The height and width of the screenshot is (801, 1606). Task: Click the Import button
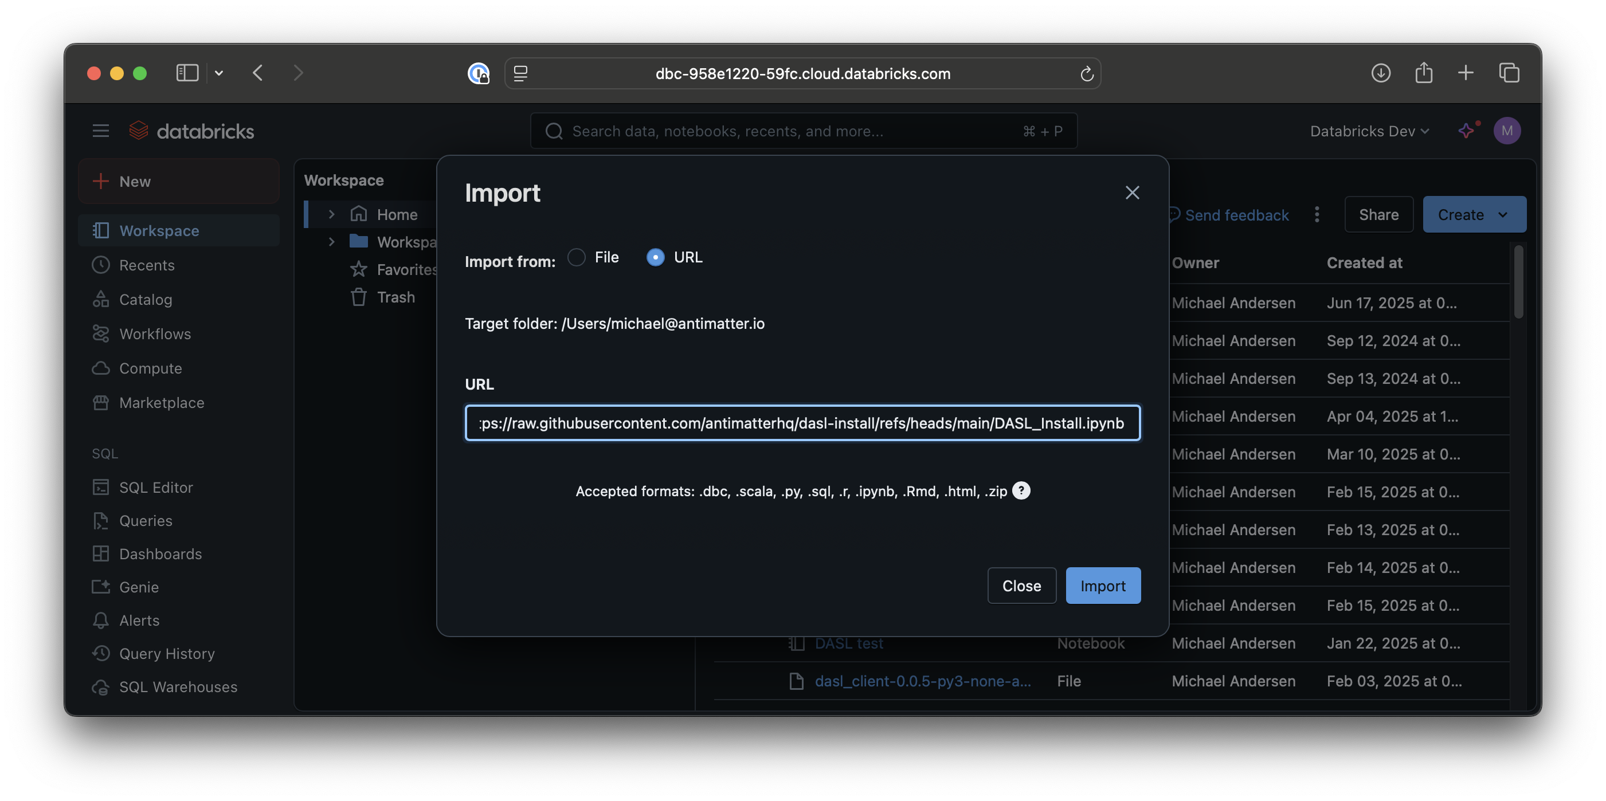pyautogui.click(x=1103, y=586)
